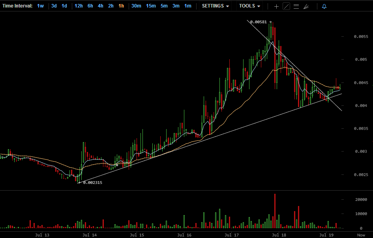The width and height of the screenshot is (373, 238).
Task: Pick the 4h time interval
Action: point(100,6)
